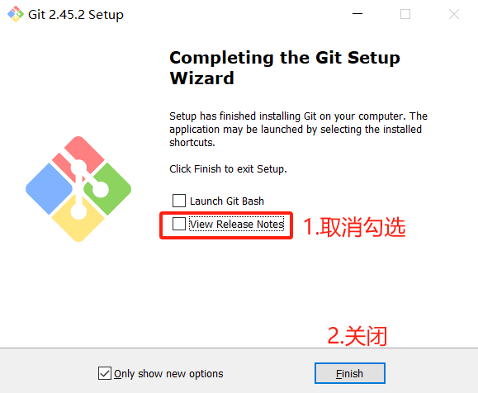The width and height of the screenshot is (478, 393).
Task: Click the red annotation 1.取消勾选
Action: pyautogui.click(x=354, y=227)
